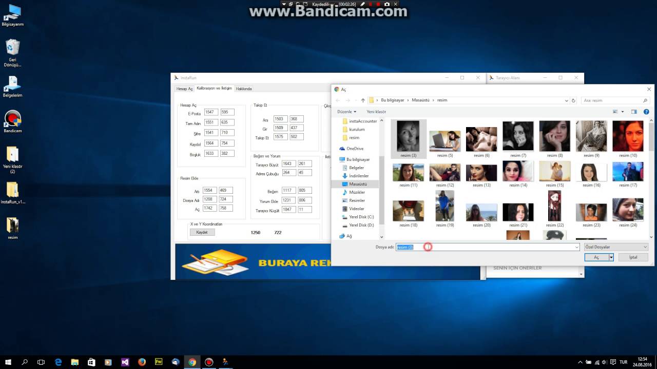Select Yerel Disk (C:) in navigation pane
Image resolution: width=657 pixels, height=369 pixels.
point(358,217)
